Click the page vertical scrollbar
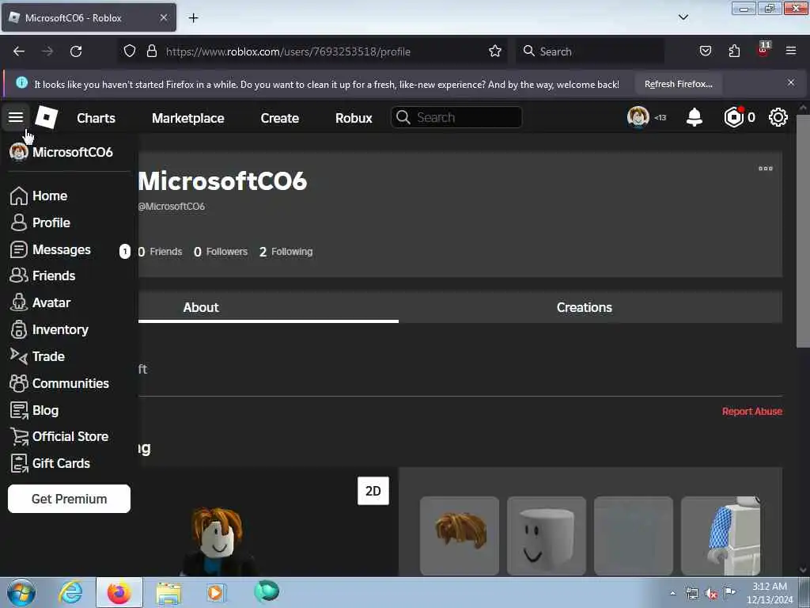Image resolution: width=810 pixels, height=608 pixels. pos(804,231)
